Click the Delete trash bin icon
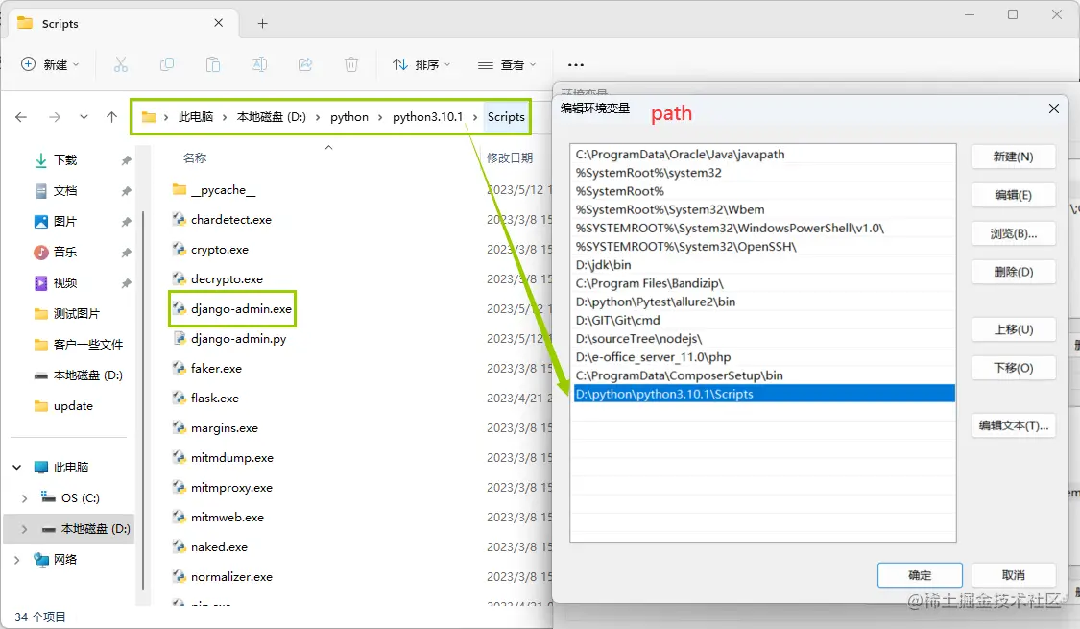1080x629 pixels. (351, 64)
